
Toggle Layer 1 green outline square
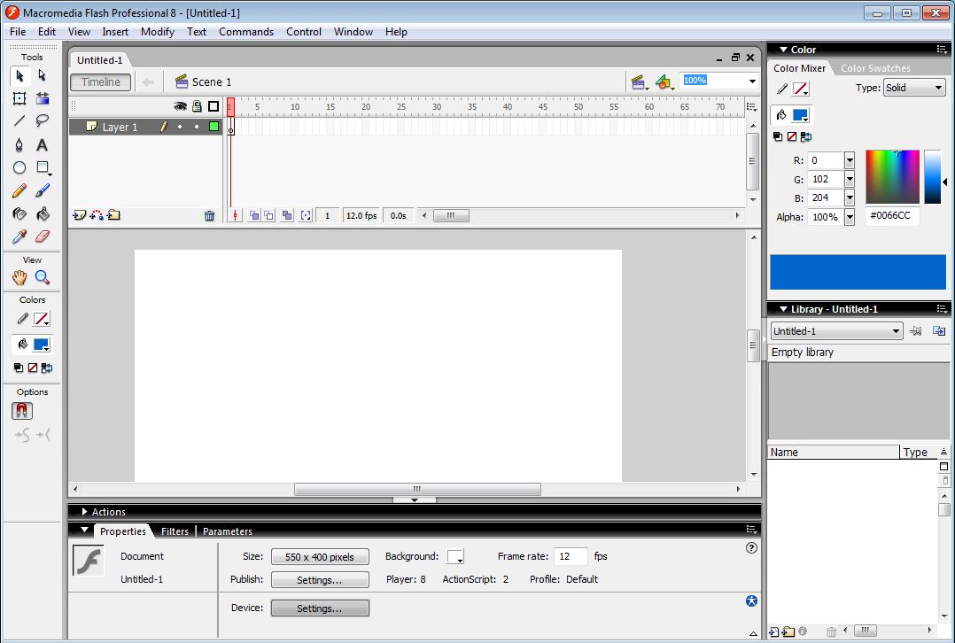214,127
